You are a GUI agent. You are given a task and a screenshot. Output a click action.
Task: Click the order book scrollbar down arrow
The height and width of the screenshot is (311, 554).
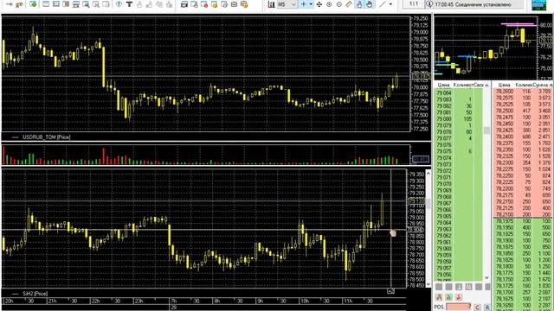tap(486, 278)
